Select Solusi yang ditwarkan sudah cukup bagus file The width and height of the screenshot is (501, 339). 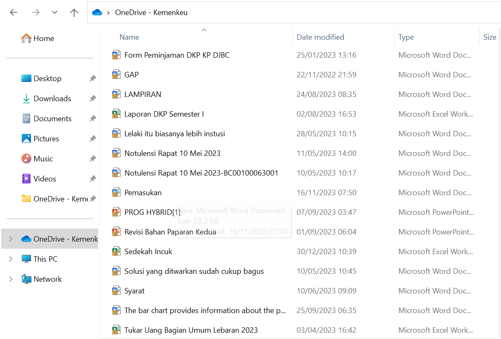(194, 271)
